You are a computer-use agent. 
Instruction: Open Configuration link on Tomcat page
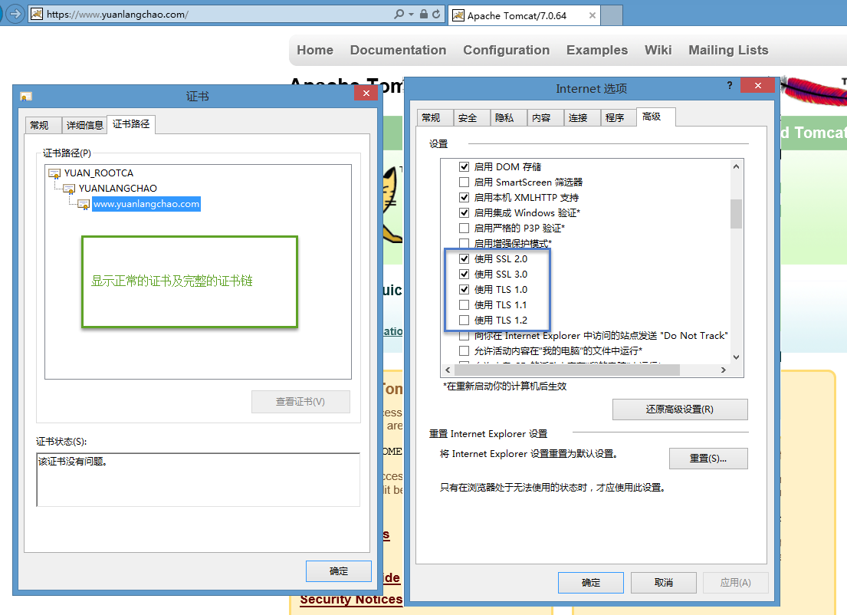tap(506, 51)
